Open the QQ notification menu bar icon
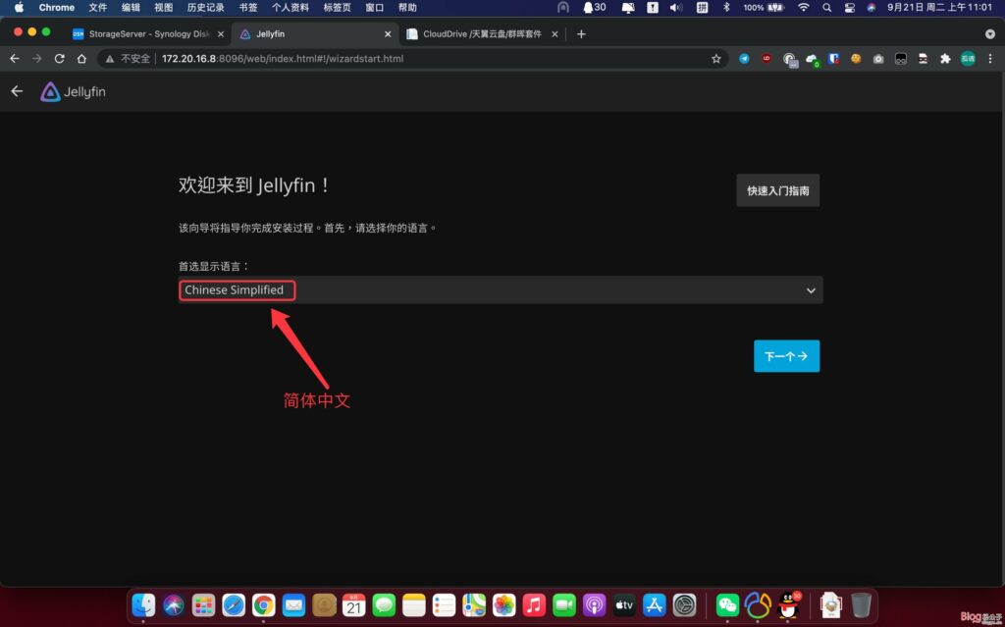Image resolution: width=1005 pixels, height=627 pixels. (x=594, y=8)
